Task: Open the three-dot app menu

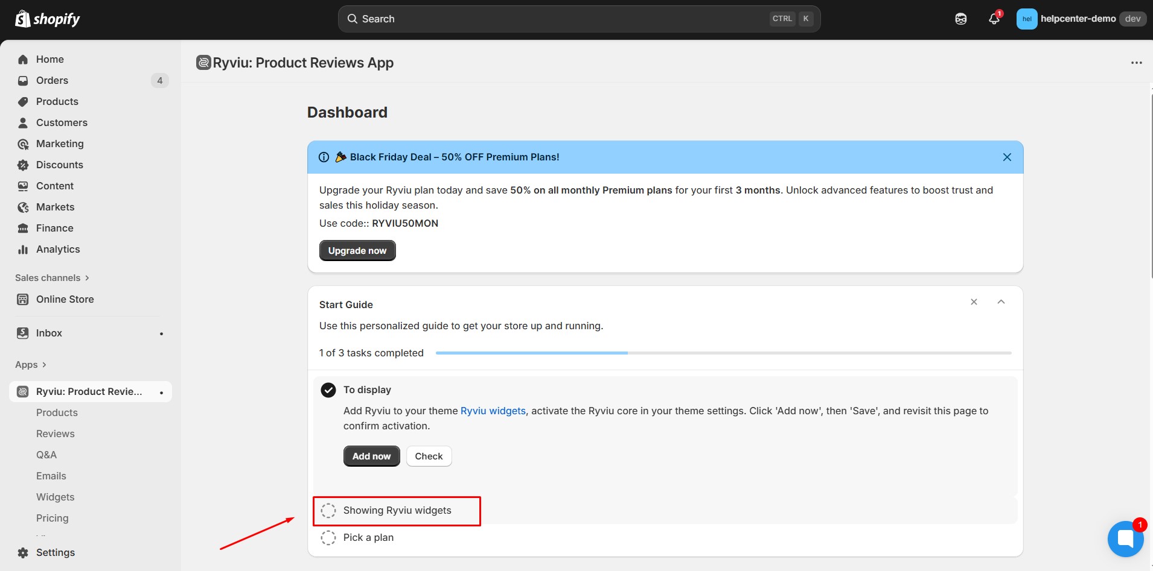Action: [1136, 63]
